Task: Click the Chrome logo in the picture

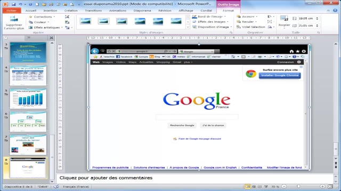Action: [251, 74]
